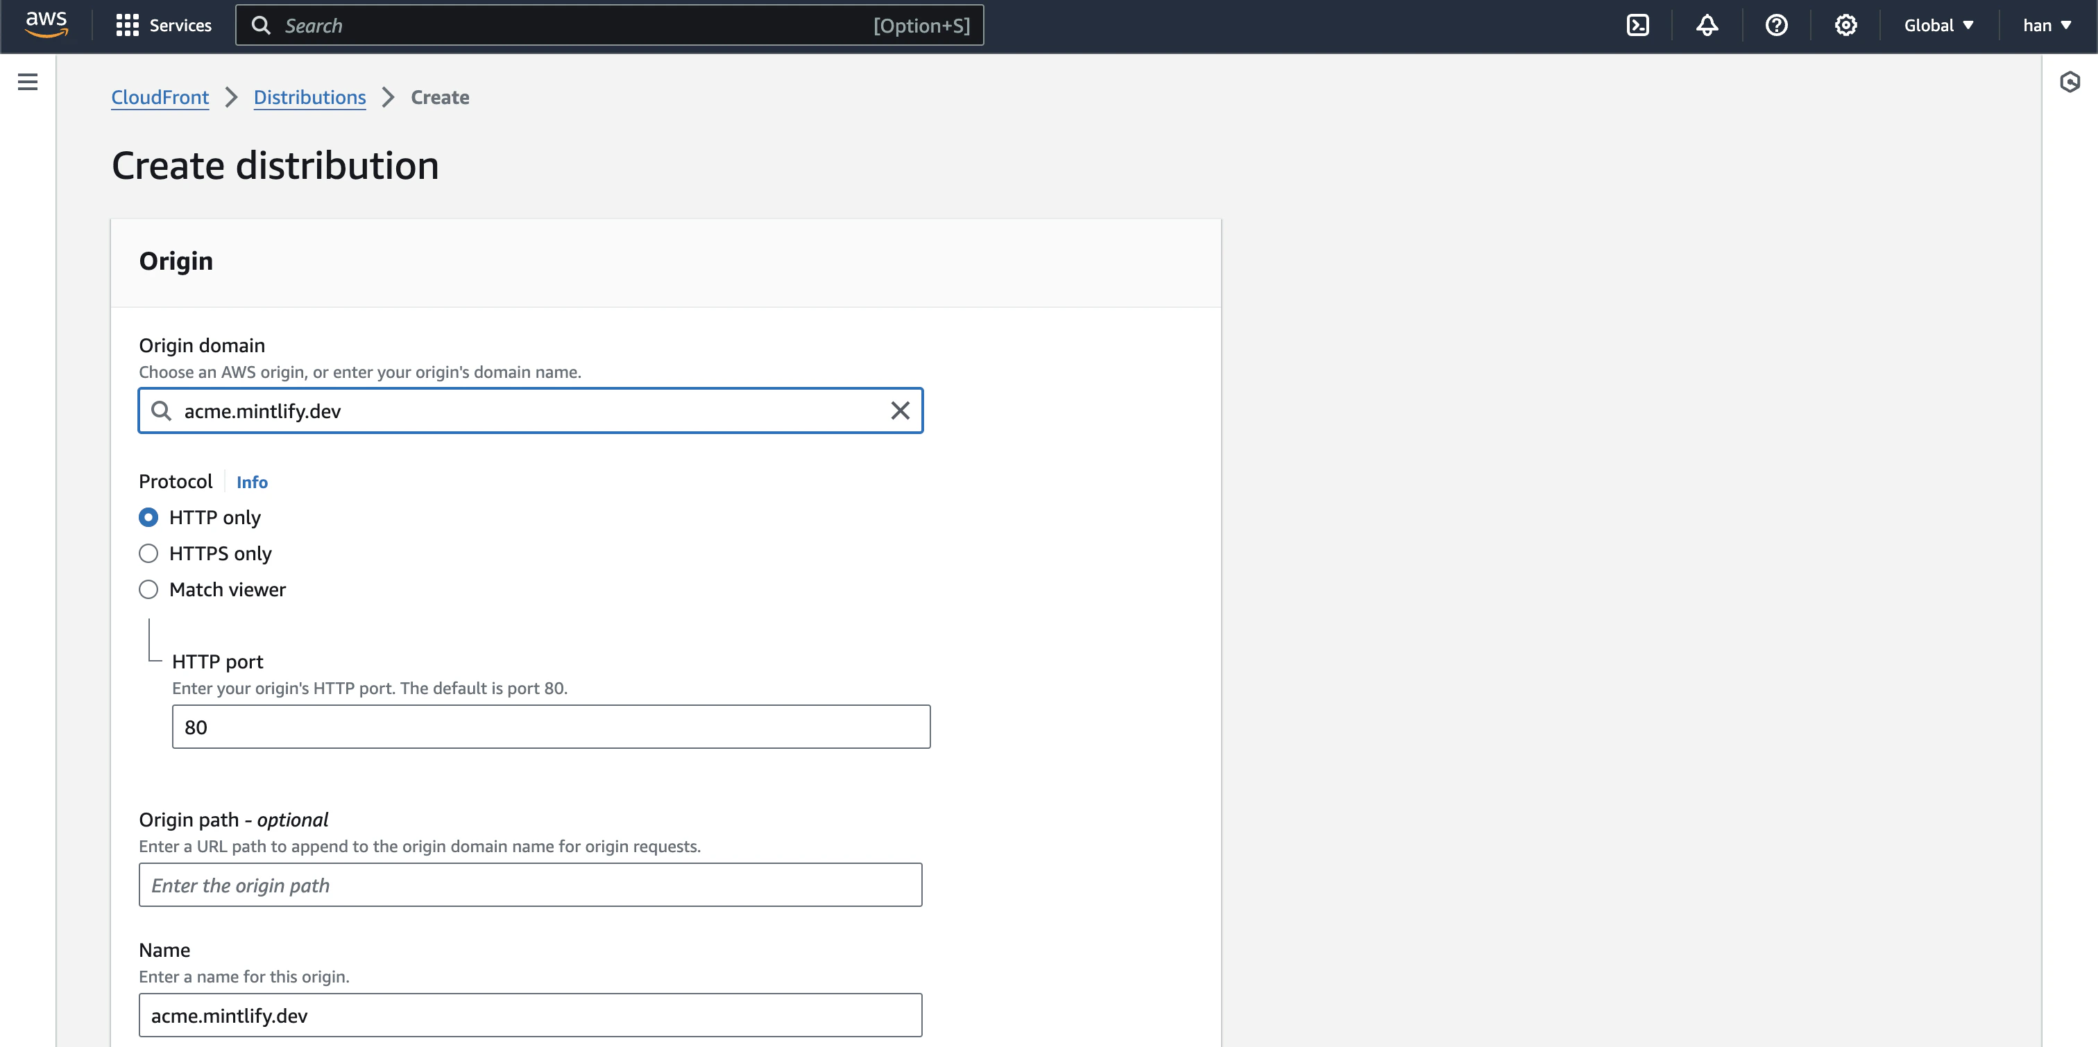Click the top Search bar

609,25
